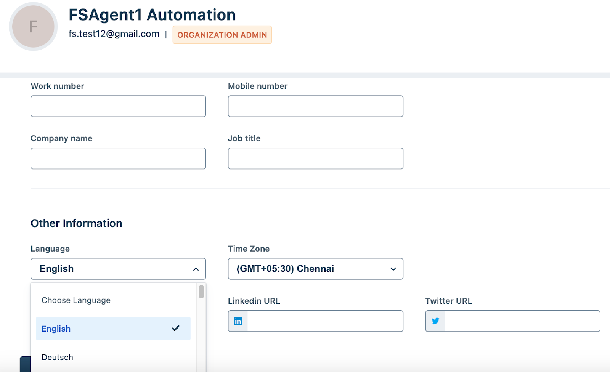Click the Time Zone chevron arrow
610x372 pixels.
[x=393, y=269]
